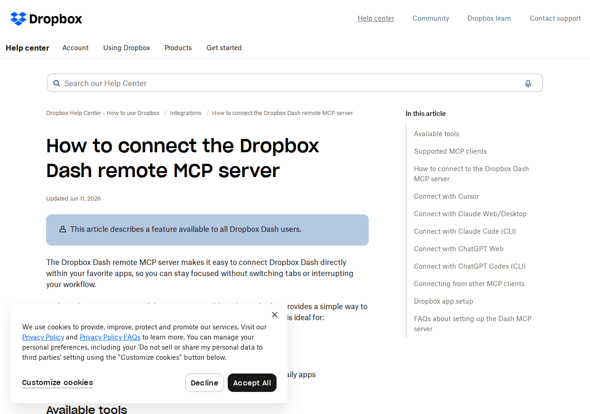Go to Dropbox learn
This screenshot has height=414, width=590.
(x=489, y=18)
